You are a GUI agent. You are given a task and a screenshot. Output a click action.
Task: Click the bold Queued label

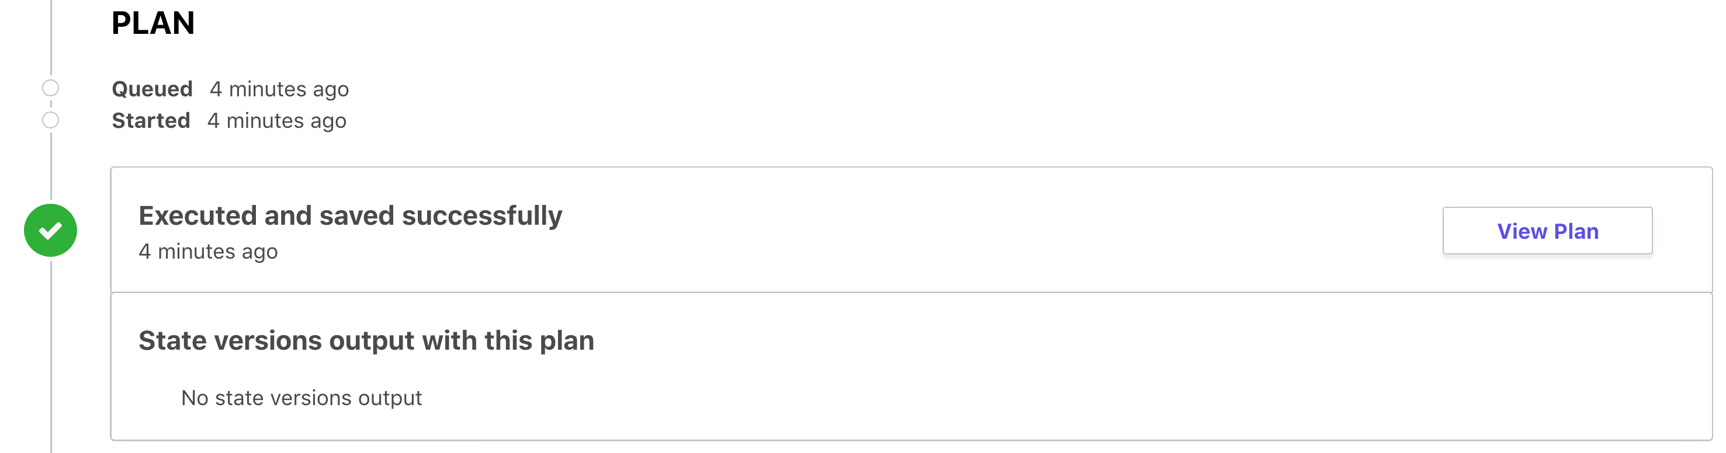click(x=152, y=89)
